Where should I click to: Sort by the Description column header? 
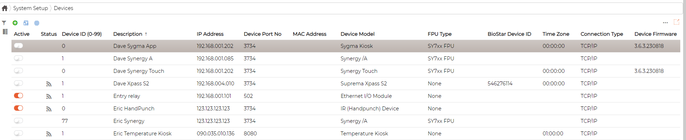[x=128, y=34]
